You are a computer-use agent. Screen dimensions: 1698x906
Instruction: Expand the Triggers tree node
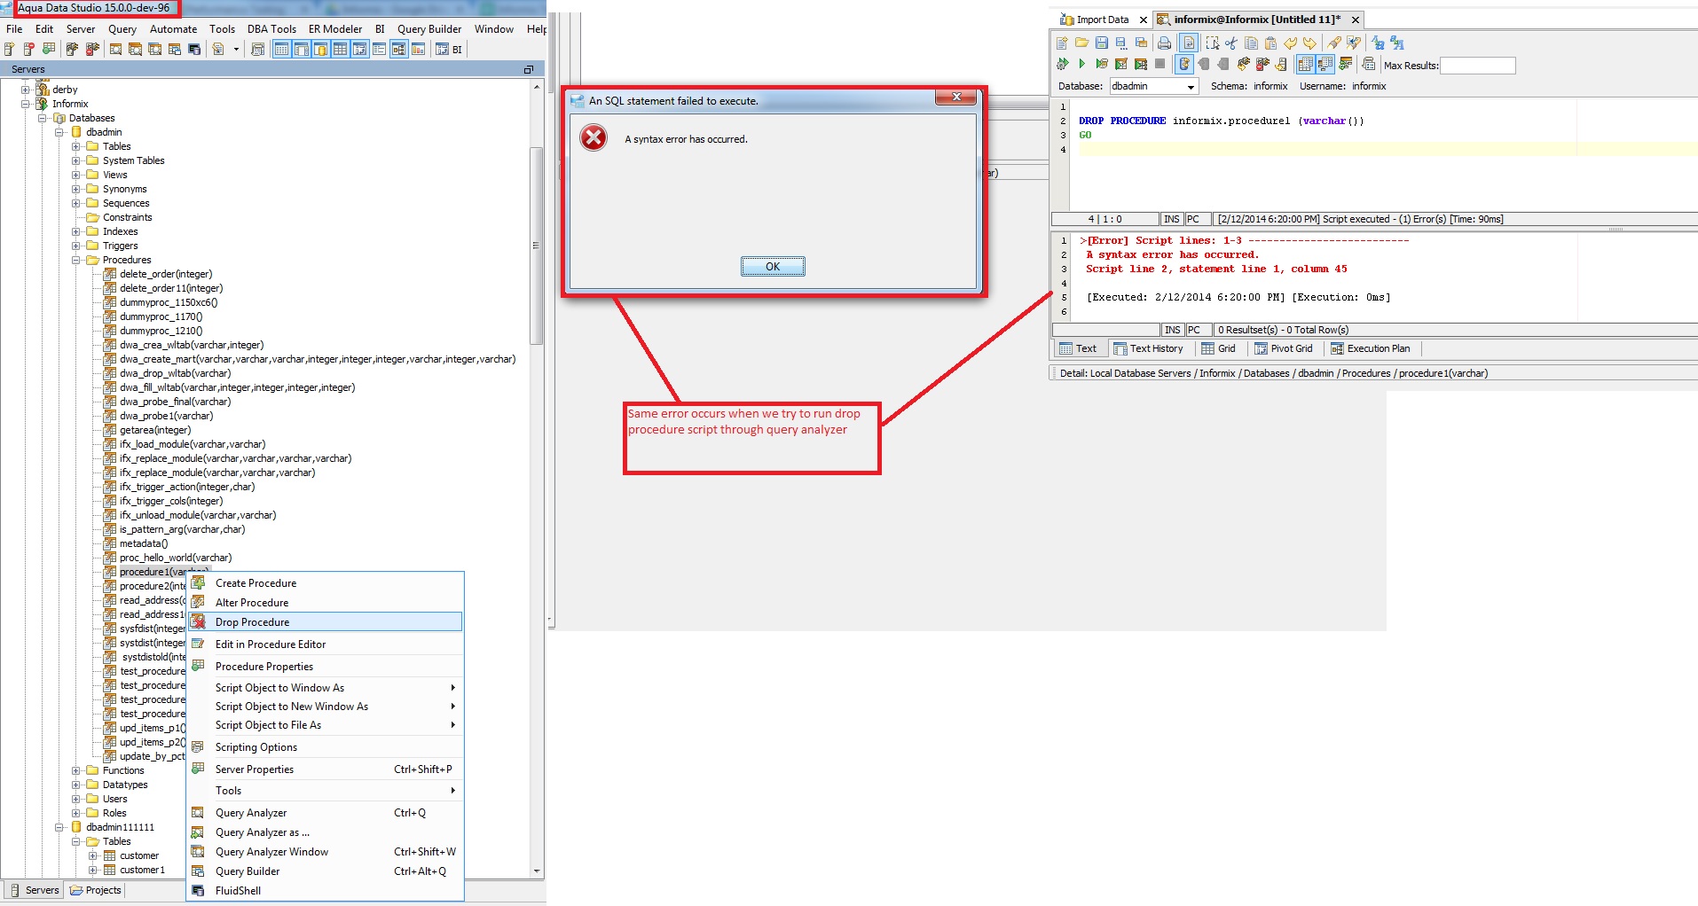click(76, 246)
